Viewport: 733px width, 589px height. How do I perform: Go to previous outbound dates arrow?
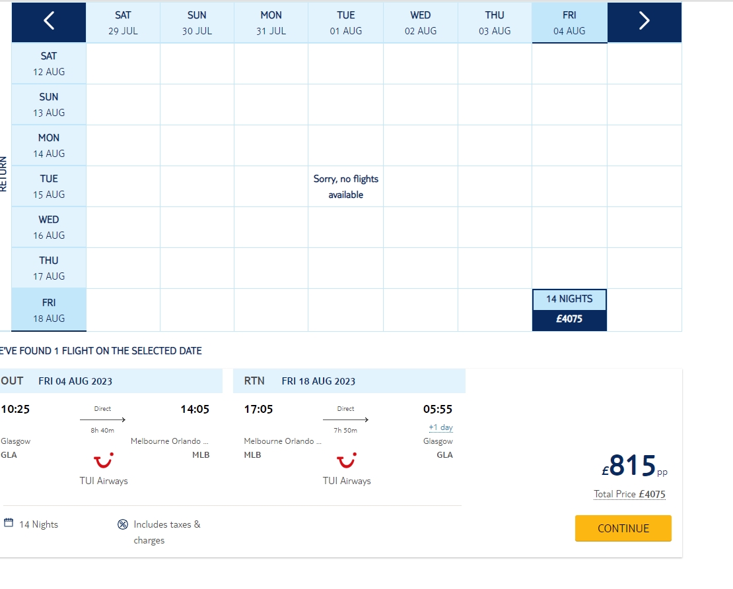coord(49,22)
